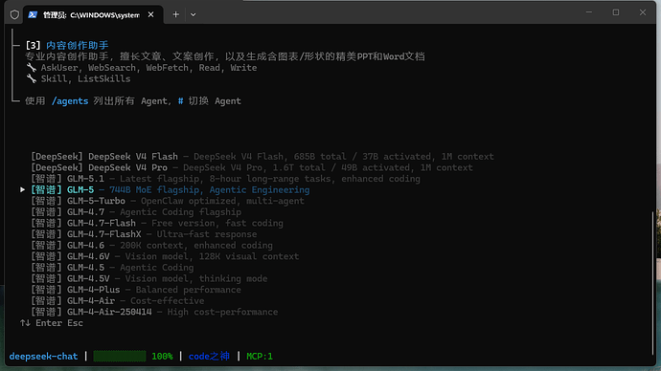
Task: Select the DeepSeek V4 Pro model row
Action: point(252,167)
